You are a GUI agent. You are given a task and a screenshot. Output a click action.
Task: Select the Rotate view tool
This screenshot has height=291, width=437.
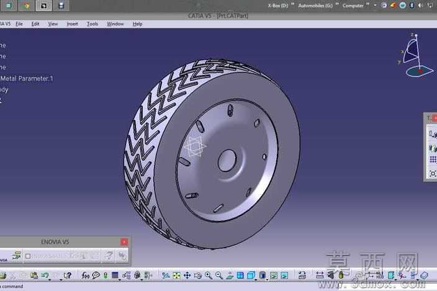(x=198, y=275)
